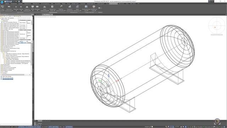The image size is (227, 128).
Task: Toggle ШАГ snap mode in status bar
Action: [12, 127]
